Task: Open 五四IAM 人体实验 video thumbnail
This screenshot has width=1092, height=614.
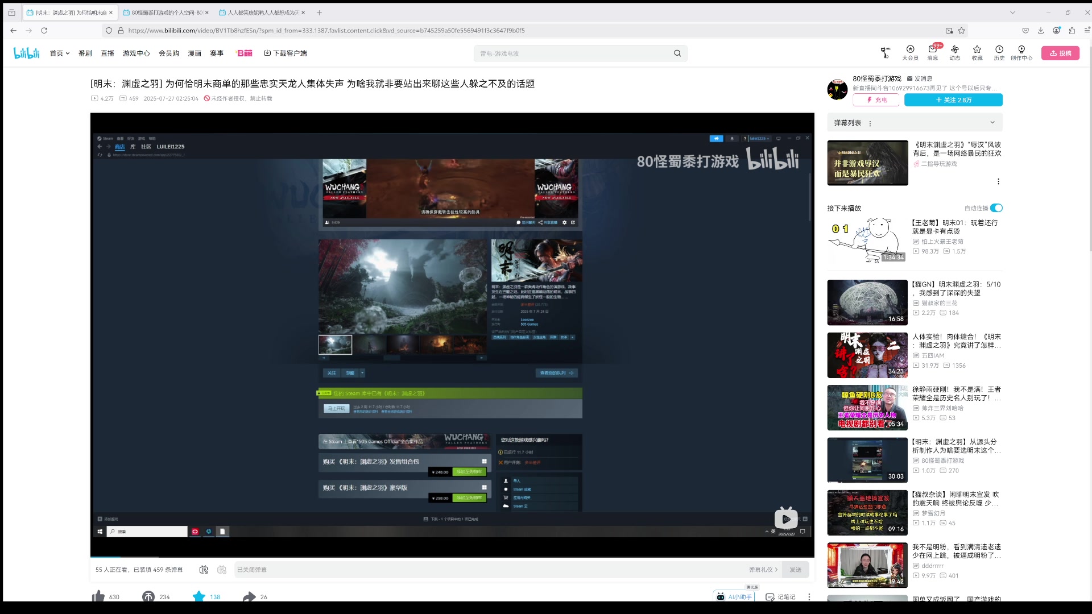Action: pos(867,355)
